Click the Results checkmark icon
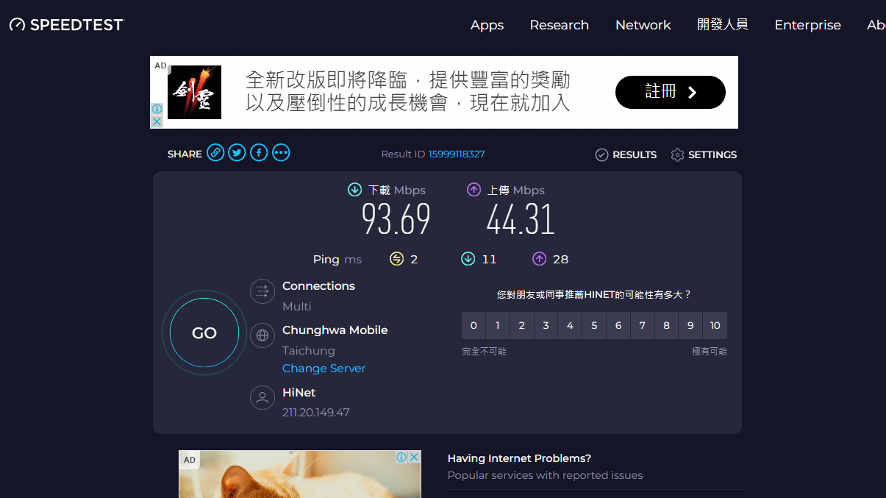The image size is (886, 498). (x=601, y=154)
